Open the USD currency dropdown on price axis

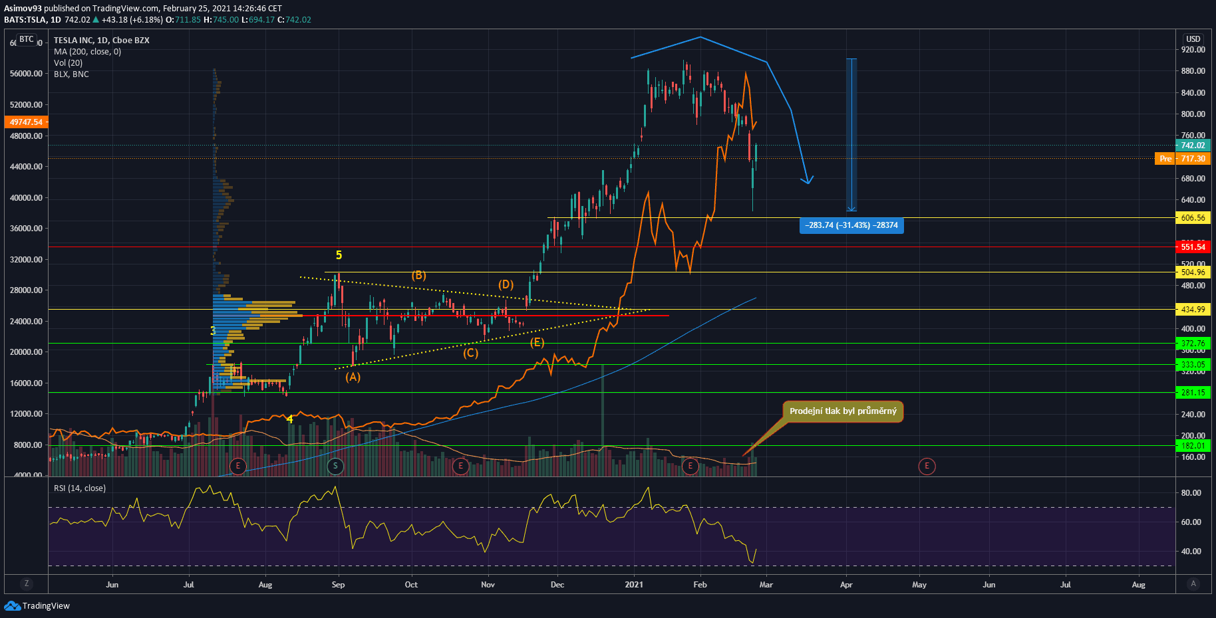click(1193, 39)
